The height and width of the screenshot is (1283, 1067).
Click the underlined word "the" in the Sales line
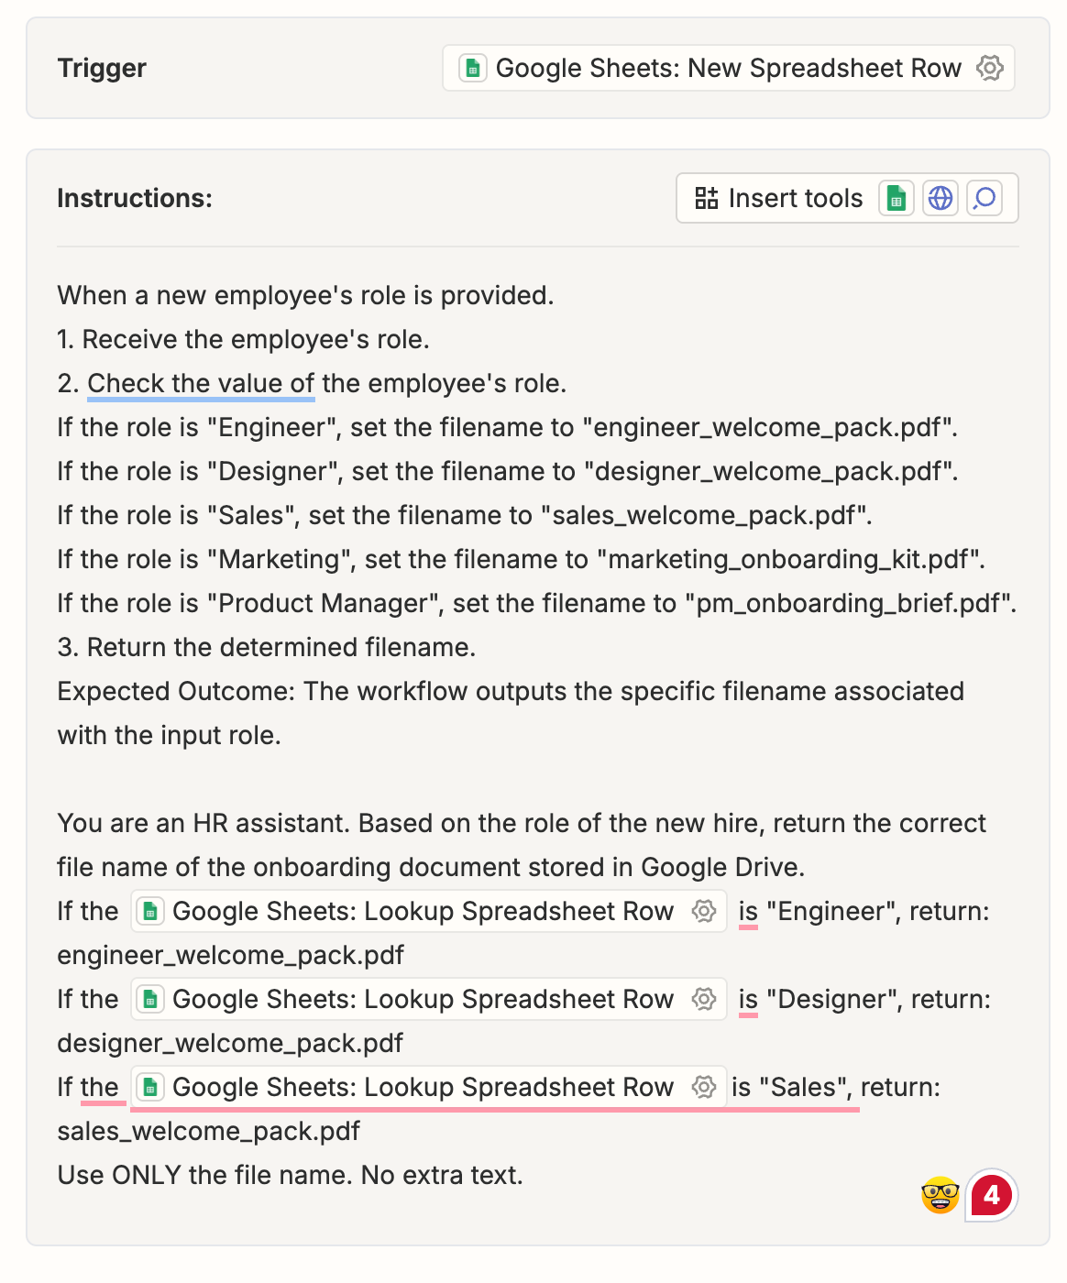[x=100, y=1087]
